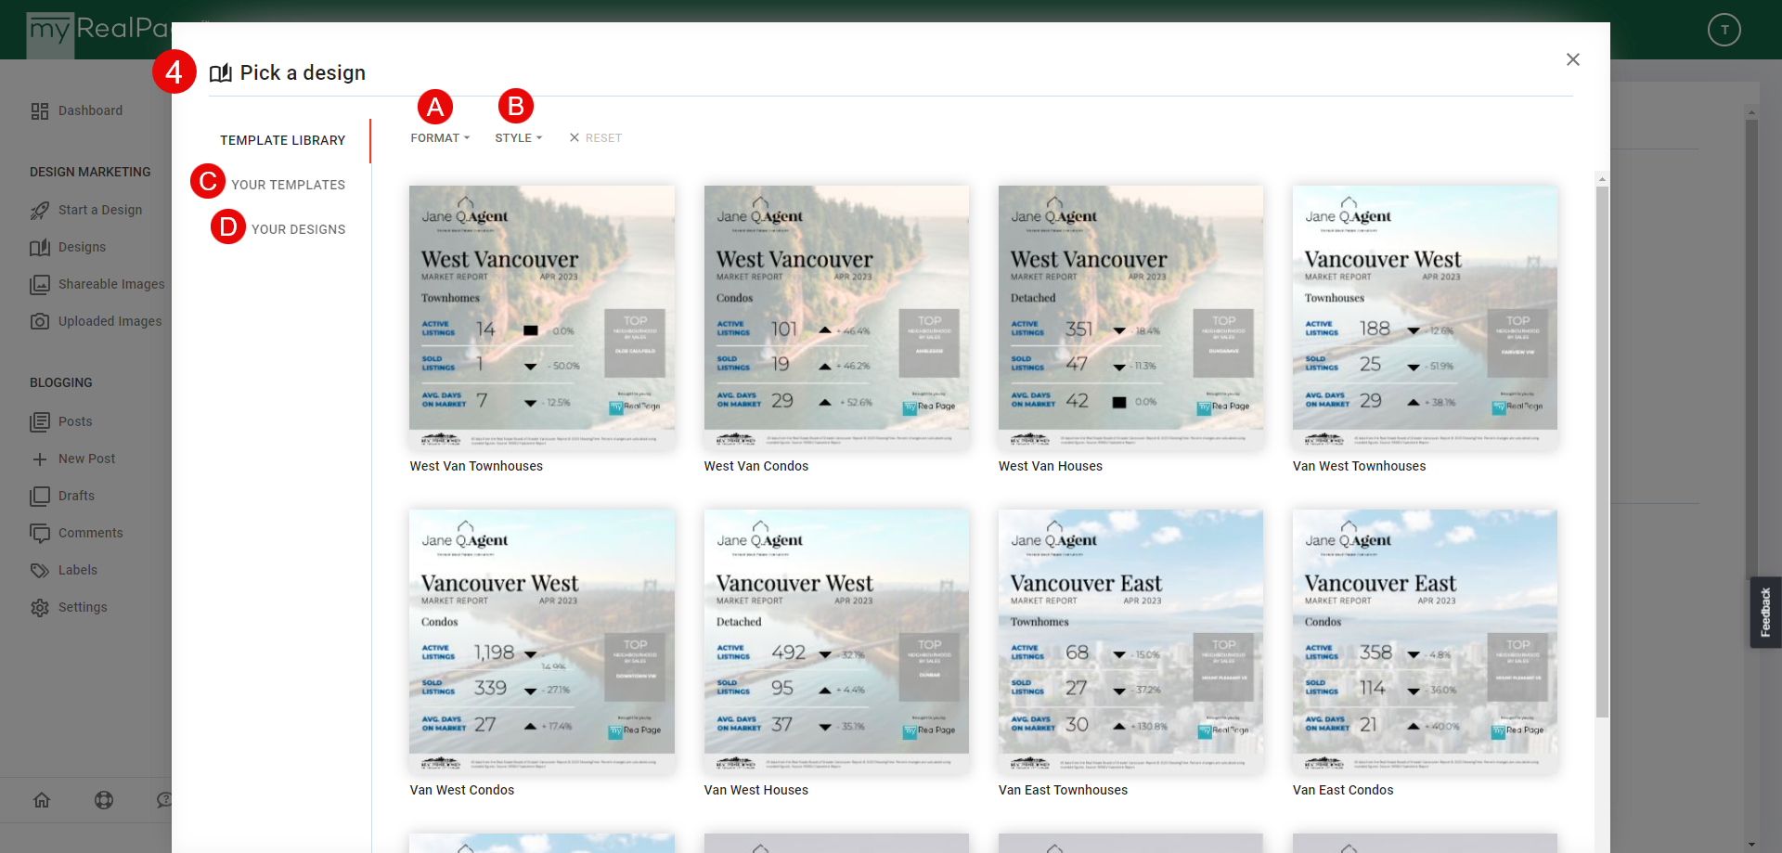Open Uploaded Images menu item

pyautogui.click(x=110, y=321)
